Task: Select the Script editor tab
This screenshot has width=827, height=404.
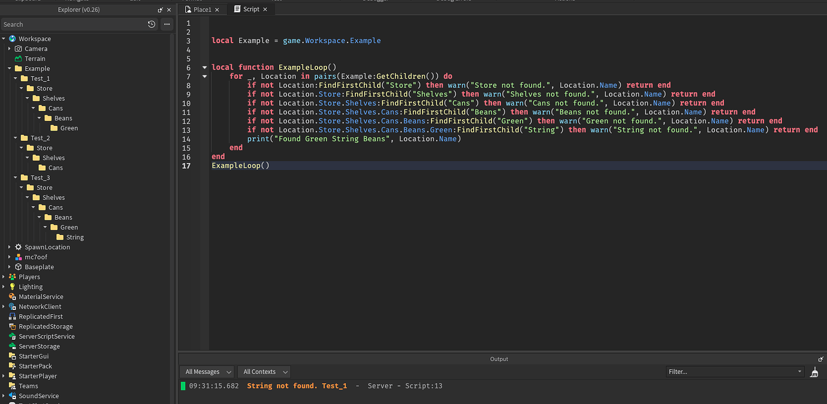Action: click(249, 9)
